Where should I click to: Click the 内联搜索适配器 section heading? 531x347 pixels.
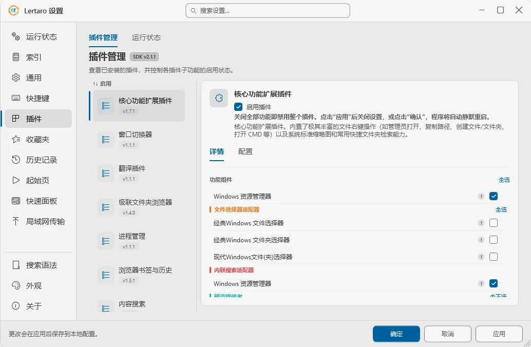coord(234,270)
